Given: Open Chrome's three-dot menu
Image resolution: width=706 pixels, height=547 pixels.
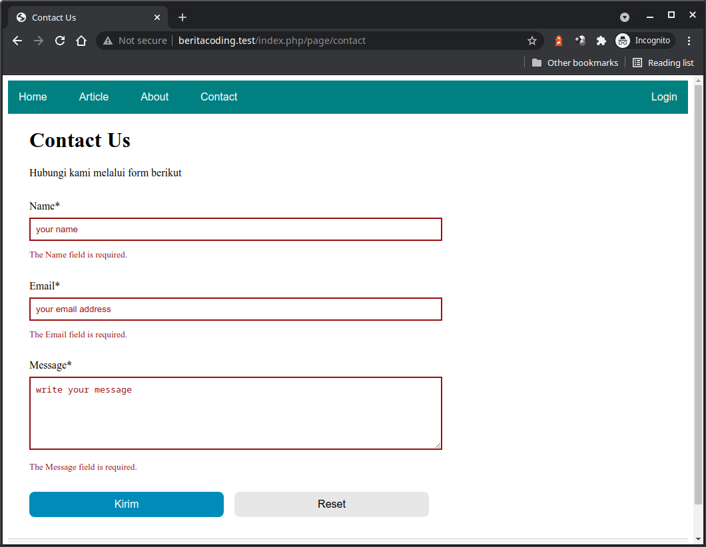Looking at the screenshot, I should coord(689,41).
